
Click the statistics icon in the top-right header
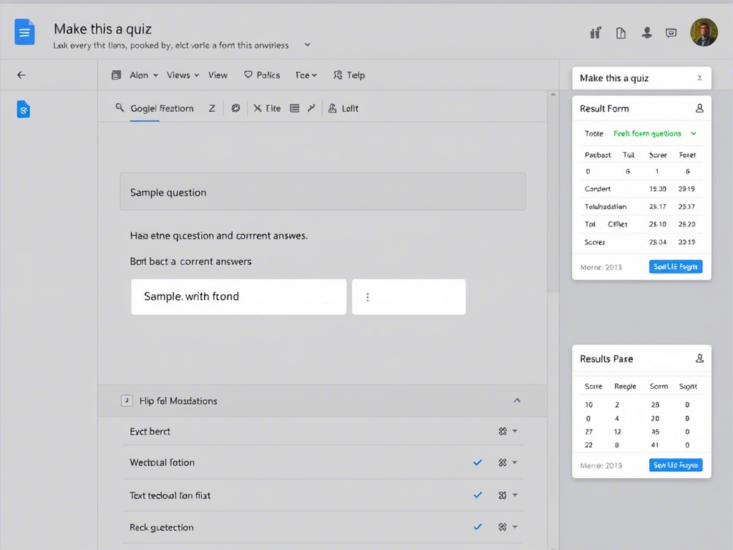(594, 32)
